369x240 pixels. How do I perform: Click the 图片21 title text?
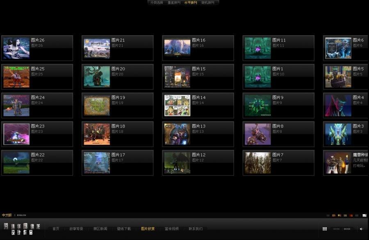118,40
